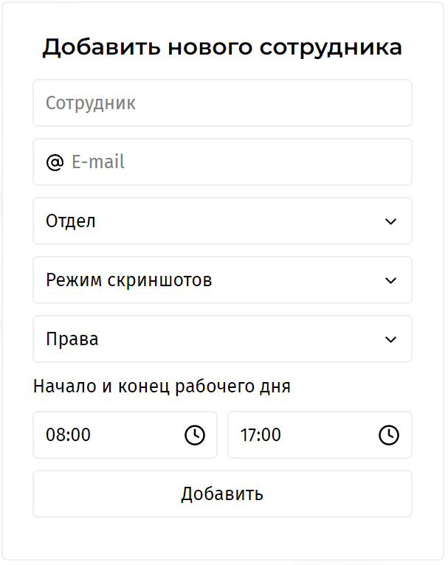Open the Режим скриншотов dropdown
The height and width of the screenshot is (565, 448).
coord(222,280)
